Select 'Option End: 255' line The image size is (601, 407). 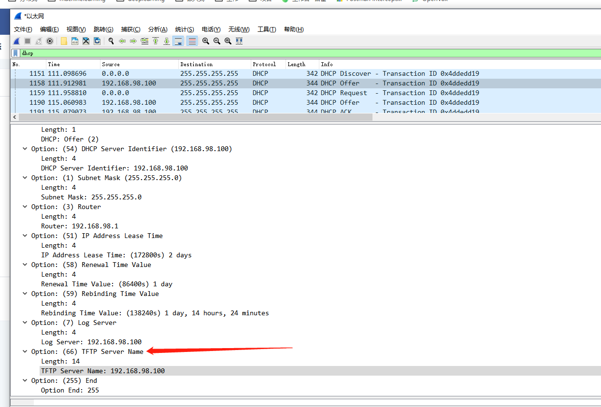point(70,390)
